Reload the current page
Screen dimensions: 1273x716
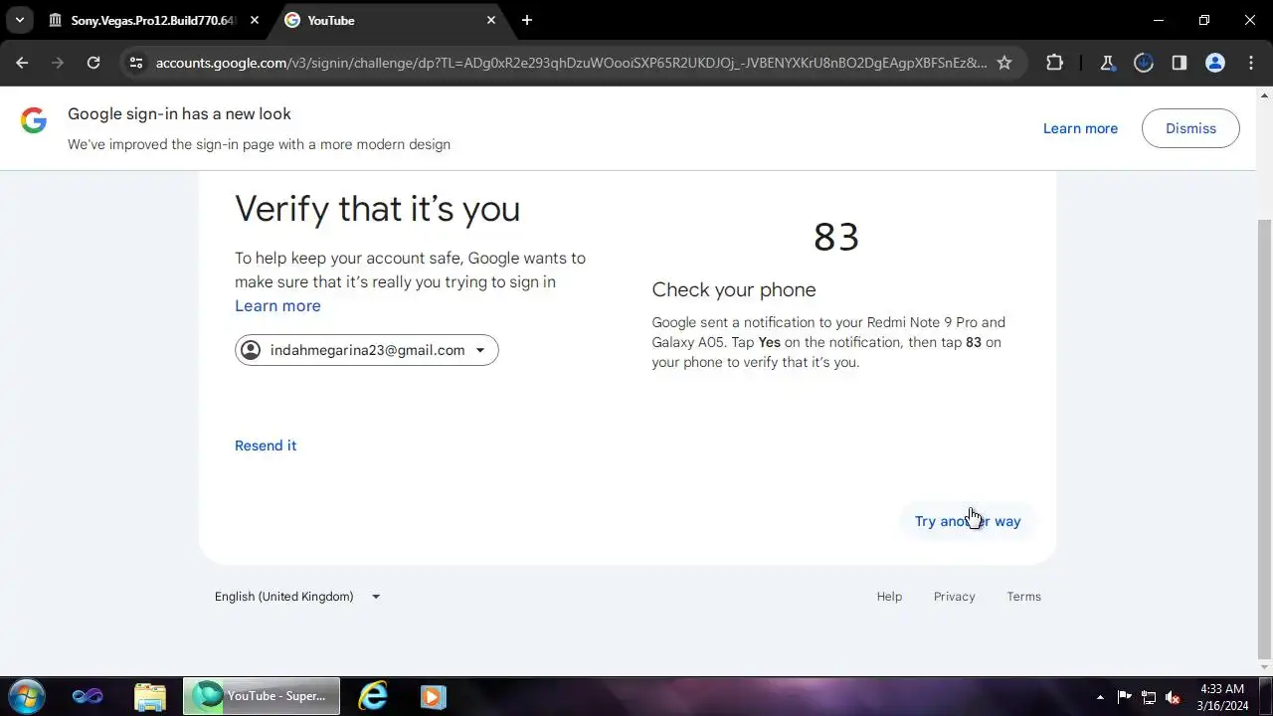click(x=93, y=63)
